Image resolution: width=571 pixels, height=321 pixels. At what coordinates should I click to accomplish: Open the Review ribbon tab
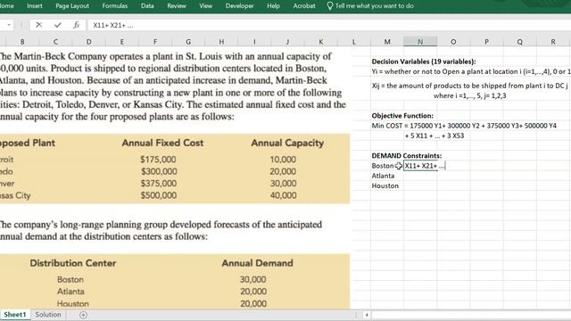177,6
